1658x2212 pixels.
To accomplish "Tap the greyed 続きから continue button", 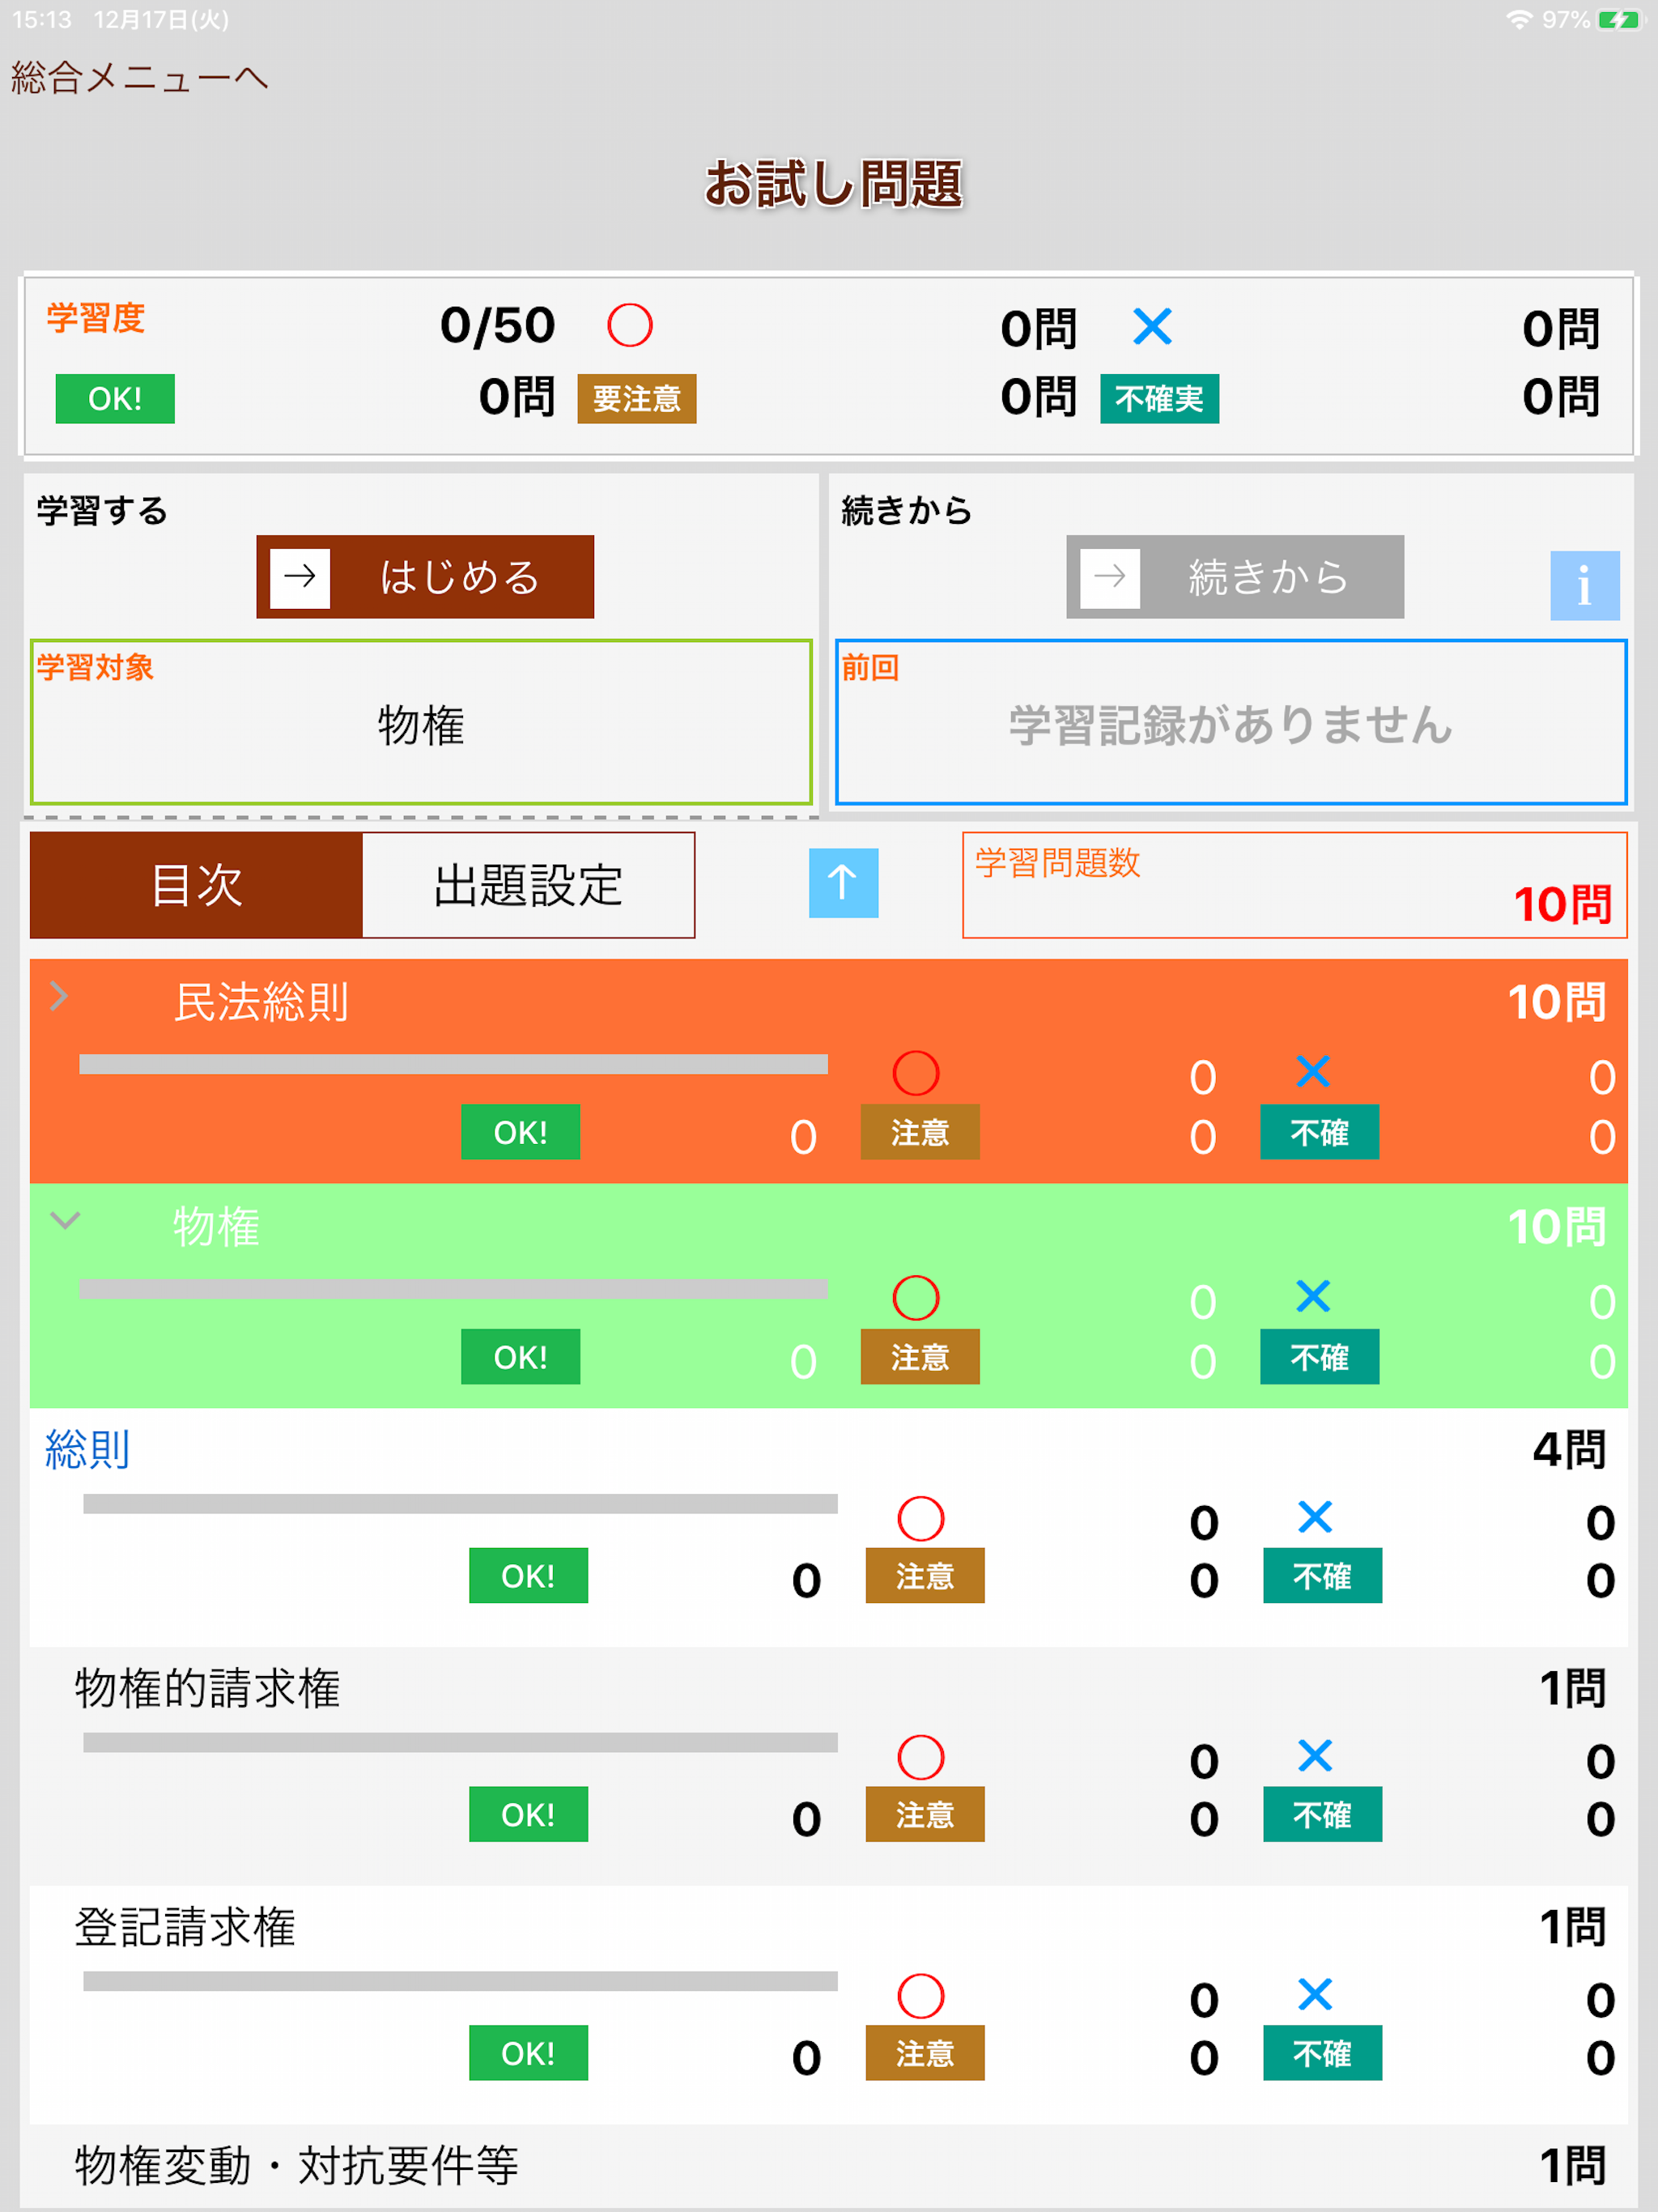I will [x=1235, y=577].
